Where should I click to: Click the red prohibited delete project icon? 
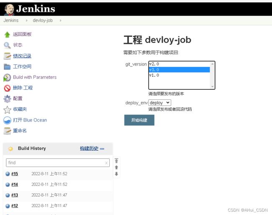pyautogui.click(x=7, y=88)
